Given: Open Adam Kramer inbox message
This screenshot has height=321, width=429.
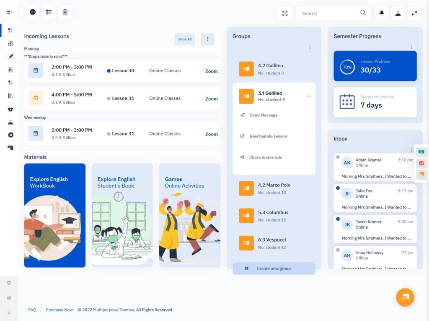Looking at the screenshot, I should pyautogui.click(x=375, y=167).
